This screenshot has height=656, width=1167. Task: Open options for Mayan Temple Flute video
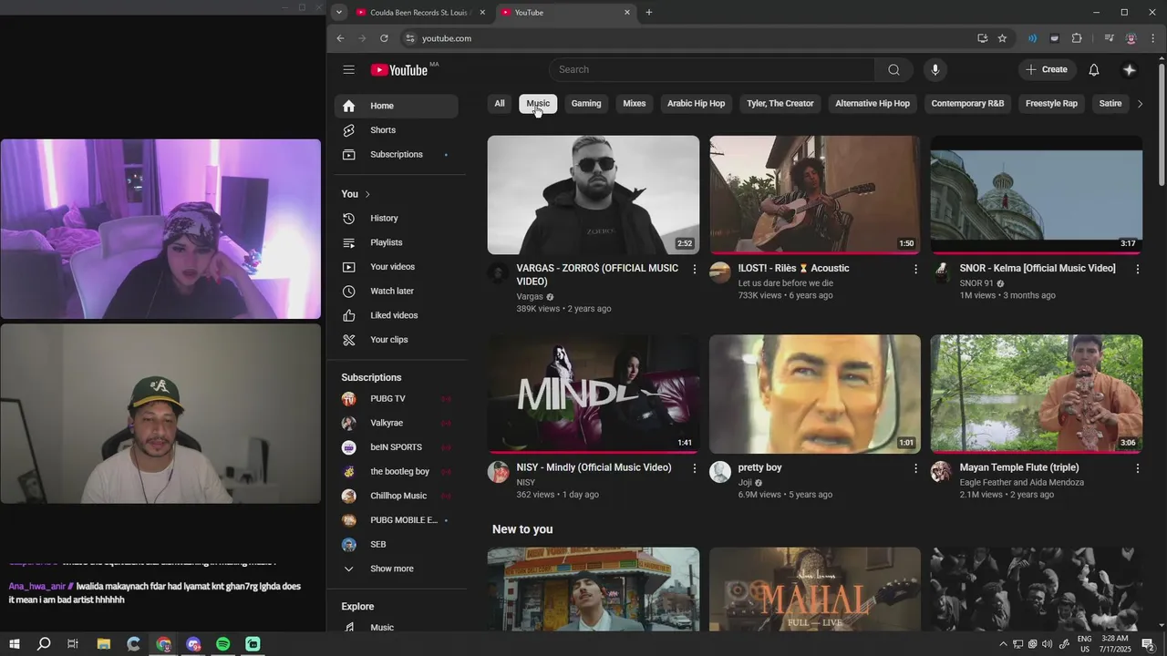coord(1138,468)
